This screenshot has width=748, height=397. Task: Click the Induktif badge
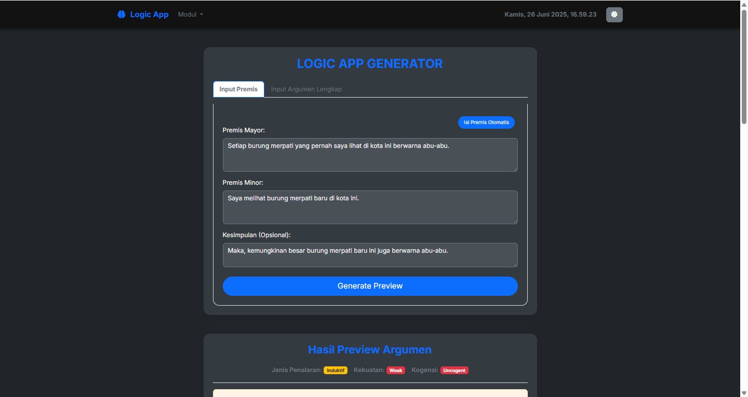coord(336,371)
